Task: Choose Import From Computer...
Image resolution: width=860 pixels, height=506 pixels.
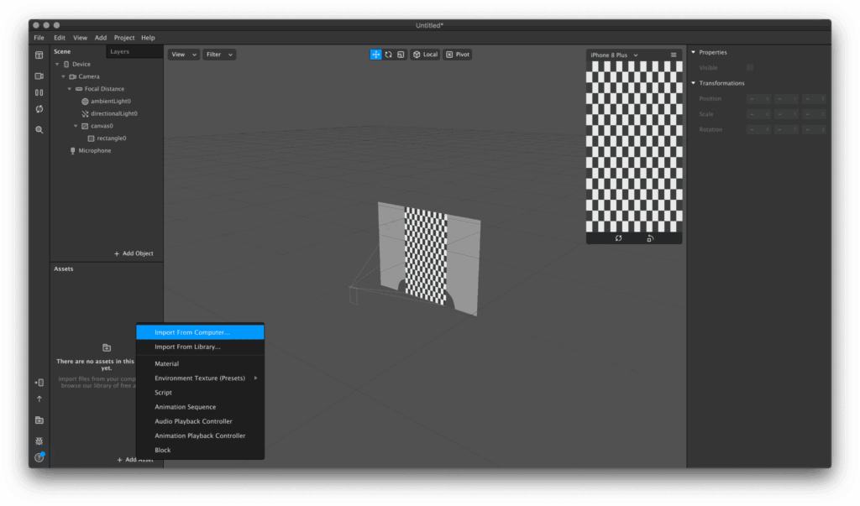Action: point(201,332)
